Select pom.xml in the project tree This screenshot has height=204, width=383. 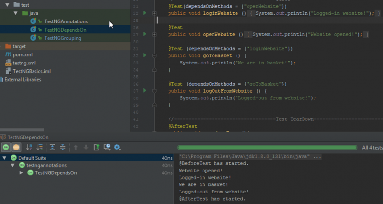24,55
